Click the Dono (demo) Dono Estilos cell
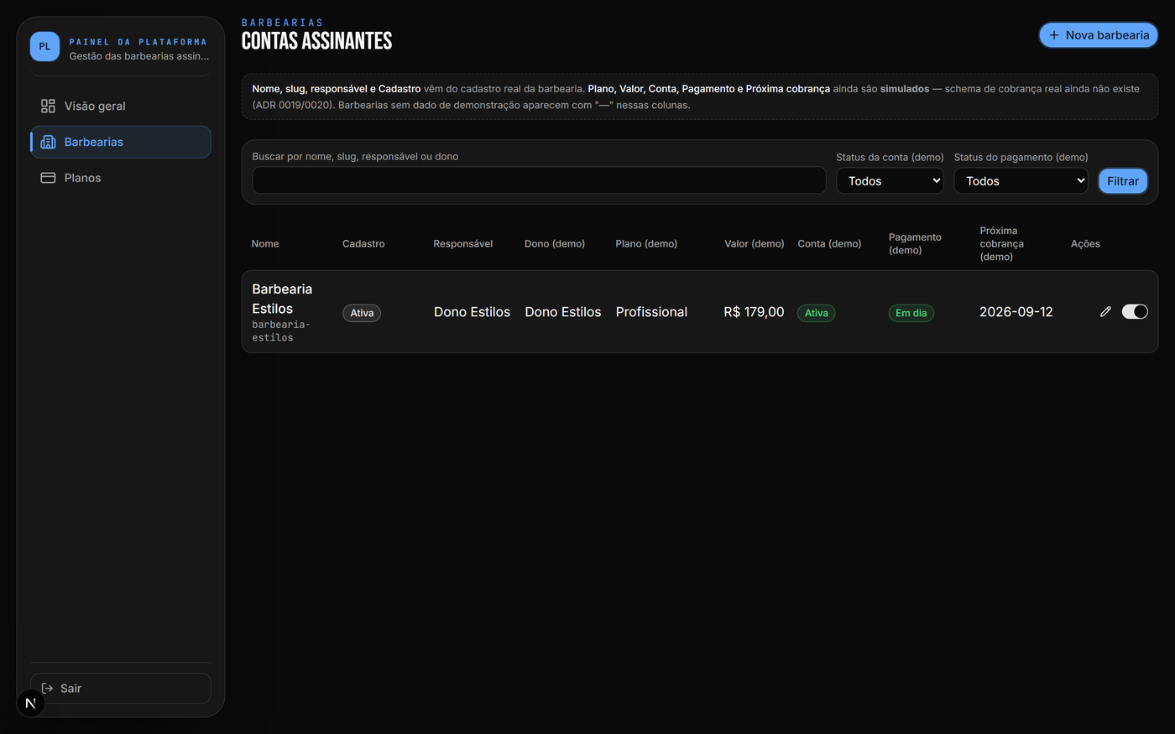1175x734 pixels. click(562, 312)
